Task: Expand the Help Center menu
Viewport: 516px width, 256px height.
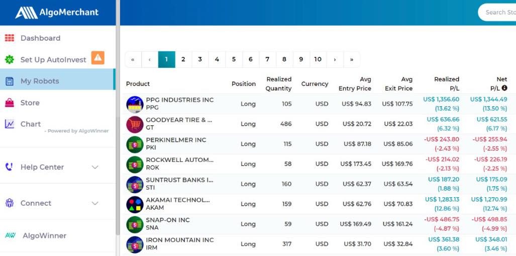Action: [95, 167]
